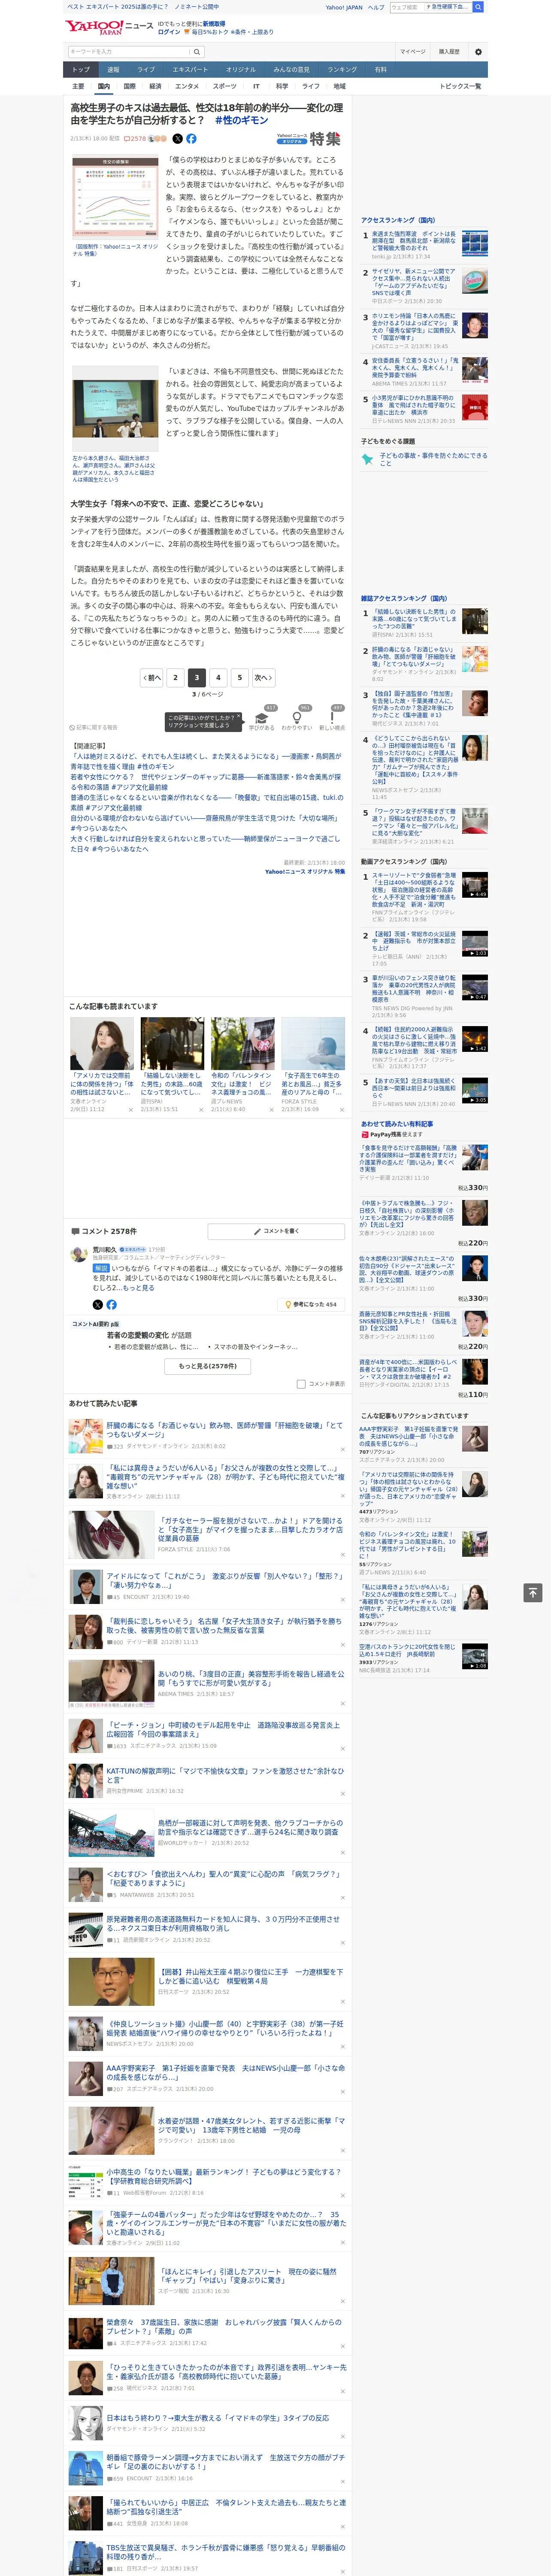The image size is (551, 2576).
Task: Click the scroll-to-top arrow button
Action: coord(533,1593)
